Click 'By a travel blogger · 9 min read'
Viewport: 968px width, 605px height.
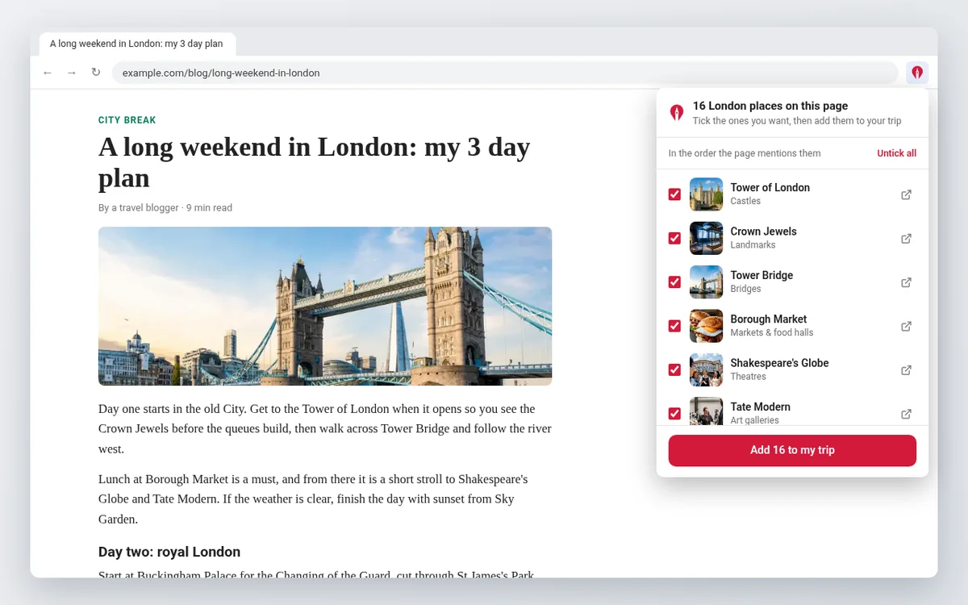tap(165, 207)
